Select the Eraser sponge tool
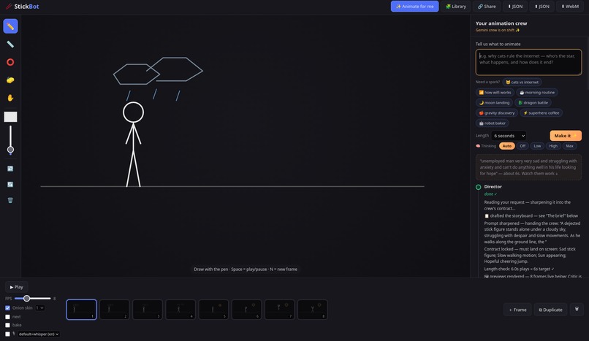The width and height of the screenshot is (589, 341). click(x=10, y=80)
